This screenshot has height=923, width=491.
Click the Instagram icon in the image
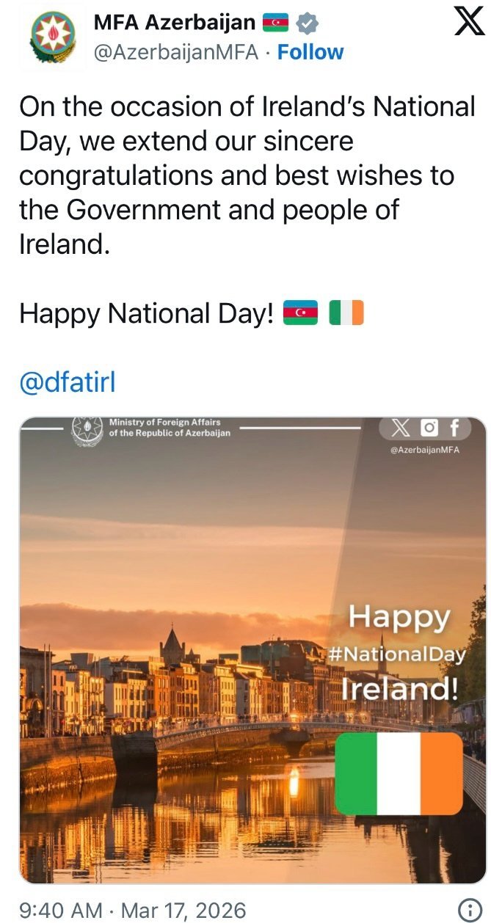pyautogui.click(x=429, y=428)
